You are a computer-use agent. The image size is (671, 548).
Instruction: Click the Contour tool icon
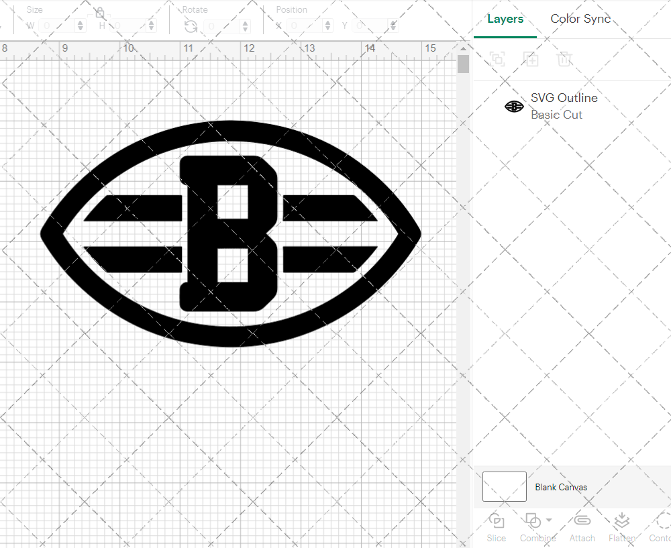point(662,521)
